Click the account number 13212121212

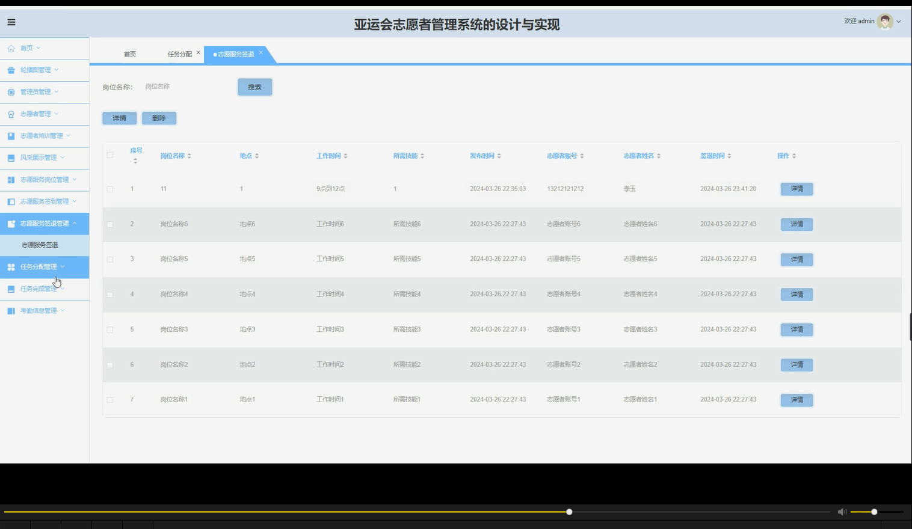coord(565,189)
